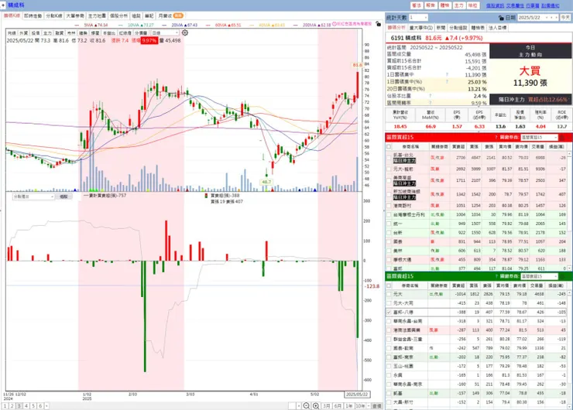573x410 pixels.
Task: Click 體檢 button in top bar
Action: tap(444, 5)
